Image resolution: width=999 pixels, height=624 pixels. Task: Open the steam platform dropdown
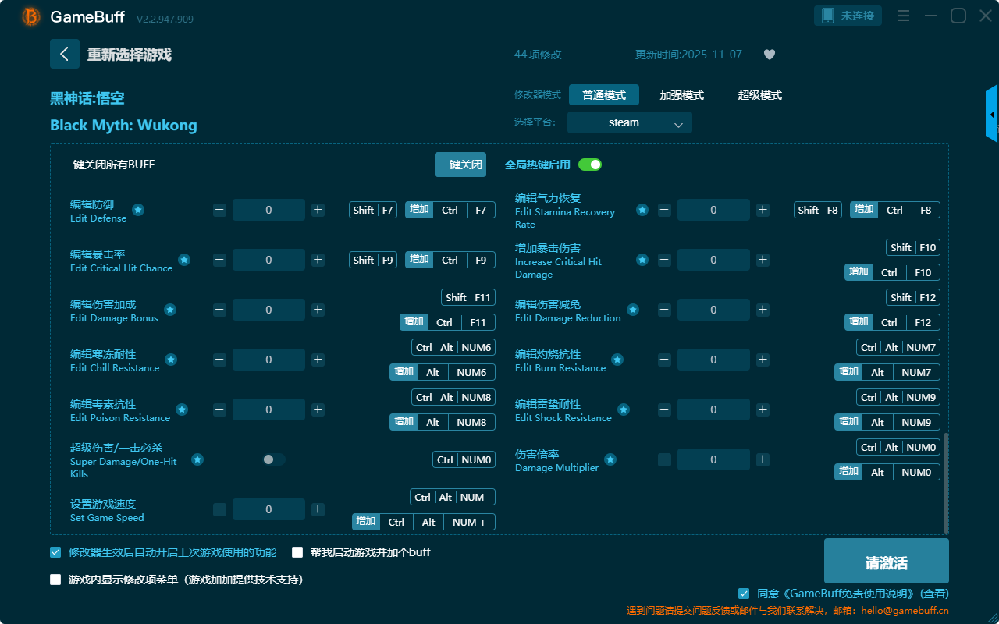629,122
